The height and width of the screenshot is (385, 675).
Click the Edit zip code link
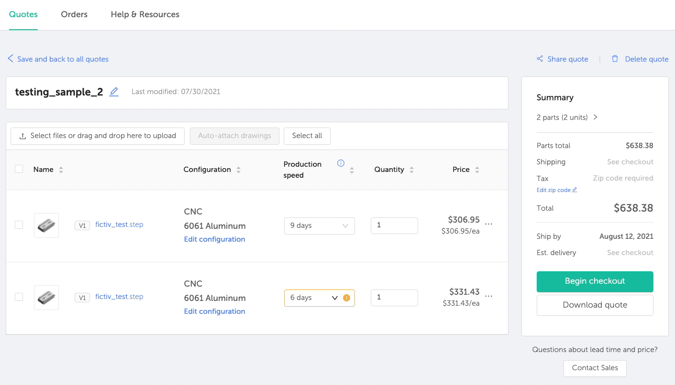point(556,190)
